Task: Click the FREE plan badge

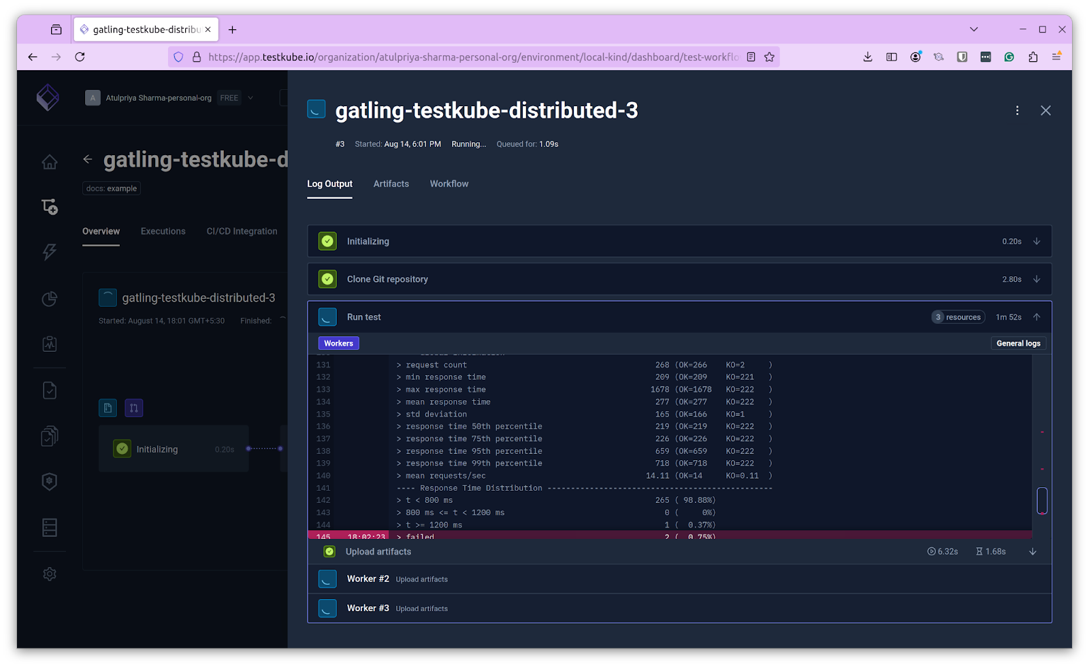Action: tap(229, 98)
